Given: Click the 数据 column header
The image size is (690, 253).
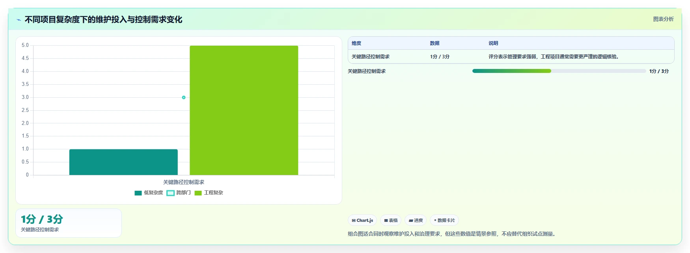Looking at the screenshot, I should point(435,43).
